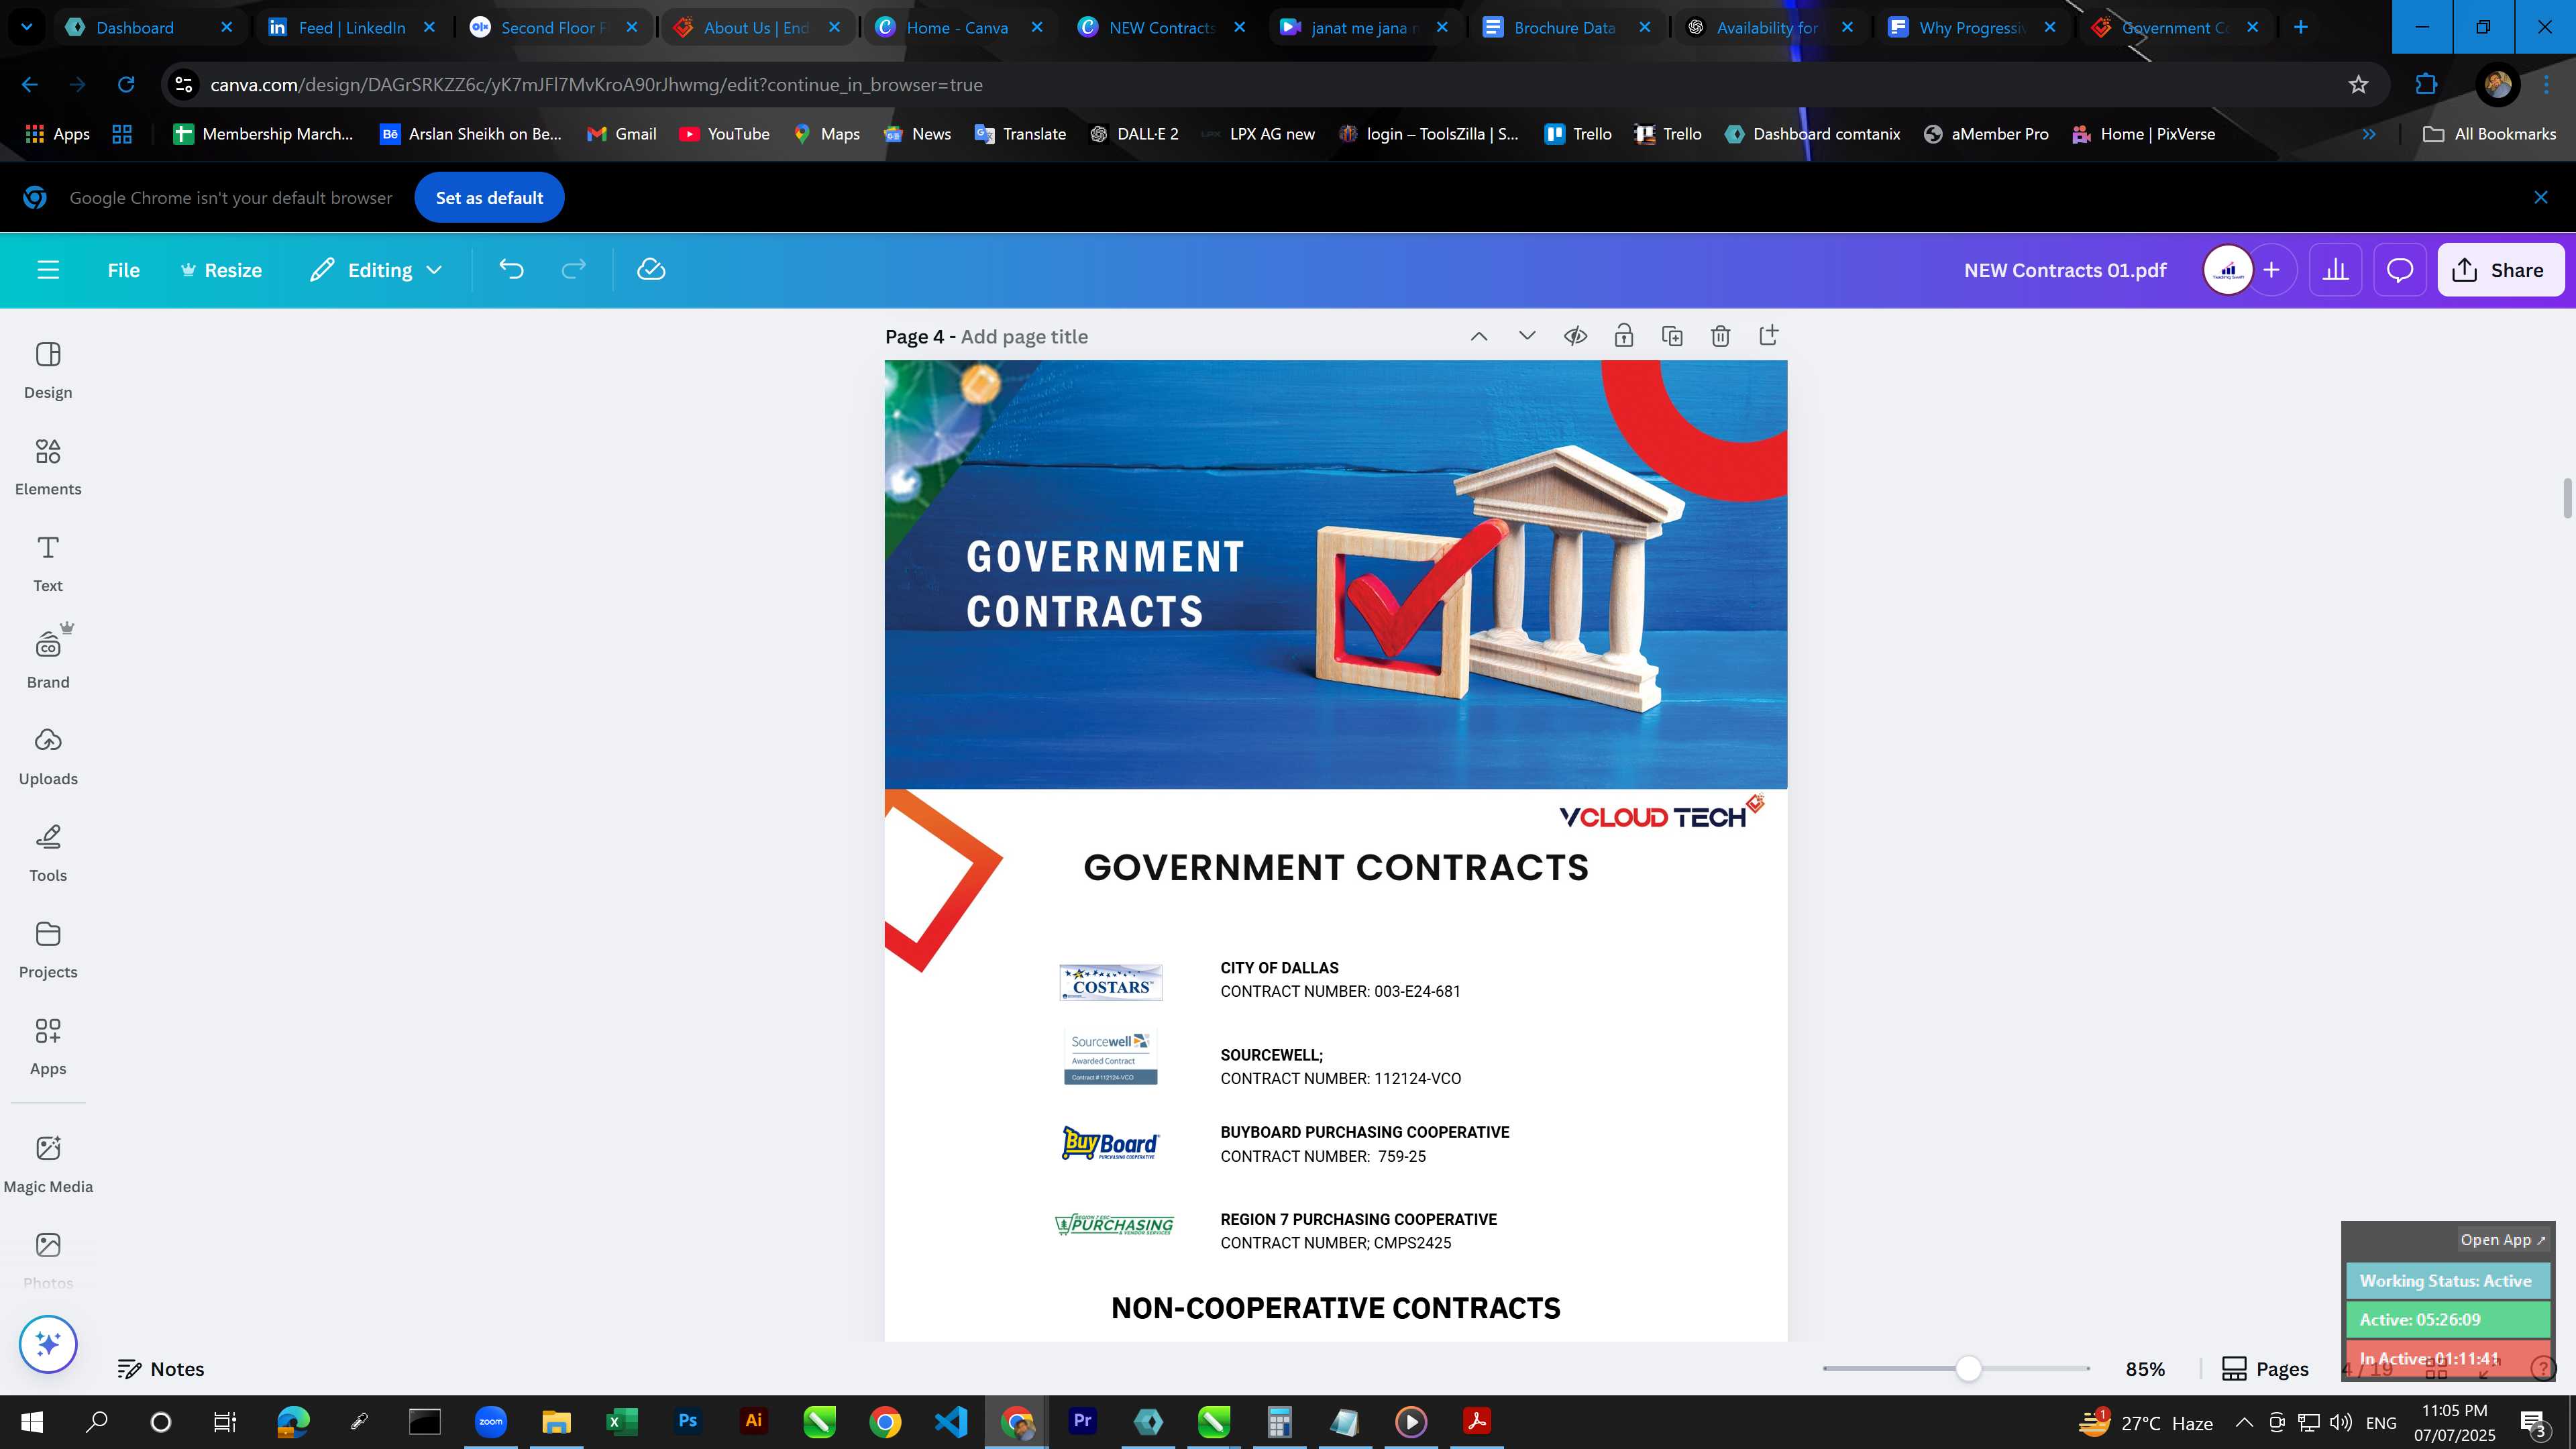Duplicate Page 4

[1672, 336]
